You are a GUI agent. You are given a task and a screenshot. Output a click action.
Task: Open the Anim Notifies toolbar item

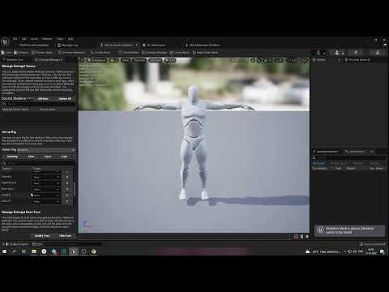129,53
